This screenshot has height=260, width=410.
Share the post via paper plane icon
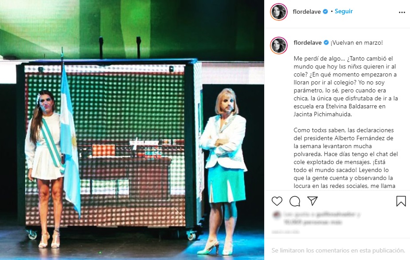[x=312, y=201]
